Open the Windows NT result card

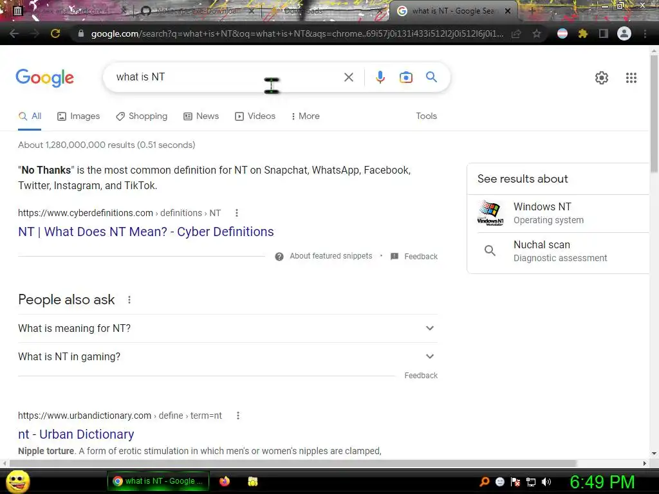[558, 214]
